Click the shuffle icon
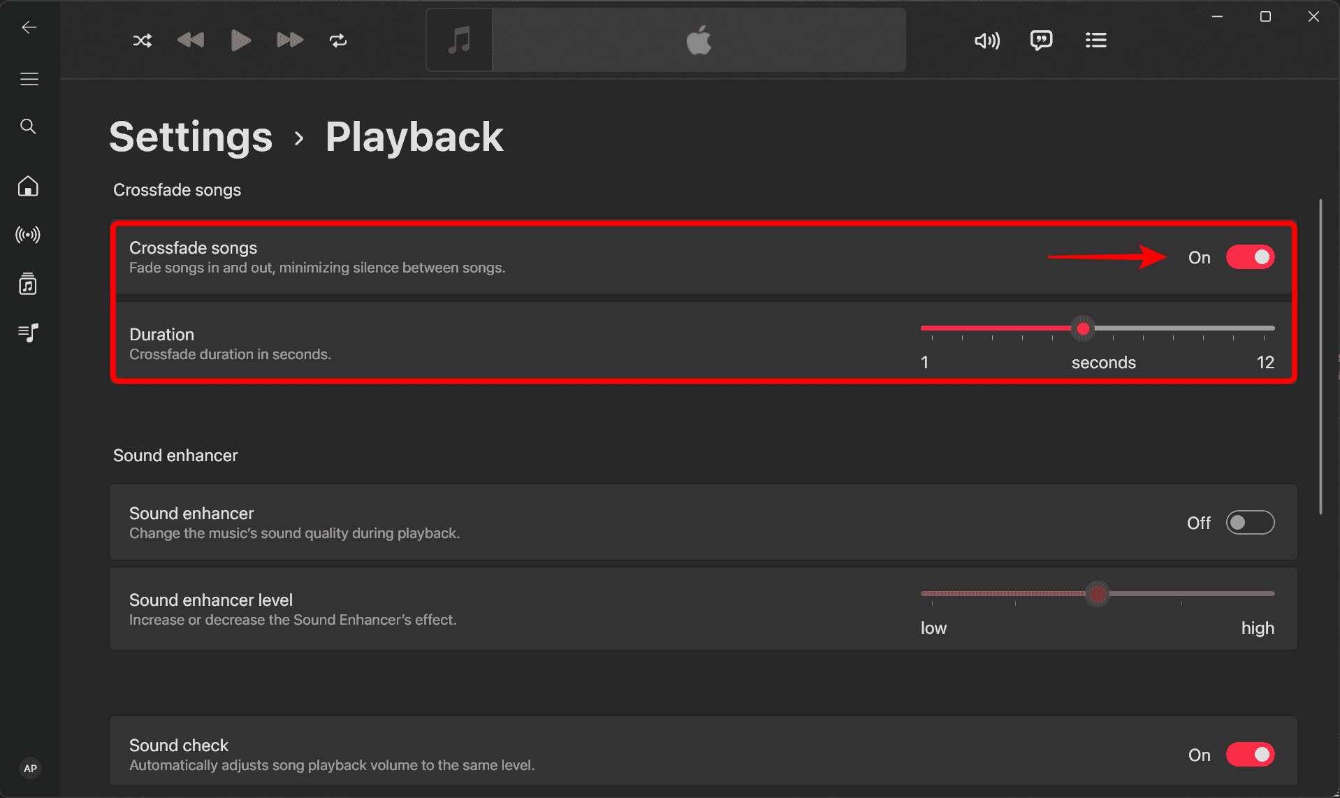1340x798 pixels. pos(143,41)
